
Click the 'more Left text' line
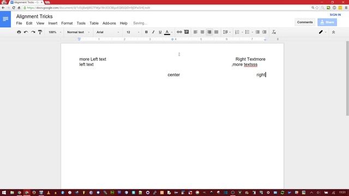click(93, 59)
